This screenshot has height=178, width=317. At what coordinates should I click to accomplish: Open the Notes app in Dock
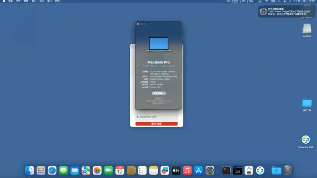click(x=154, y=170)
